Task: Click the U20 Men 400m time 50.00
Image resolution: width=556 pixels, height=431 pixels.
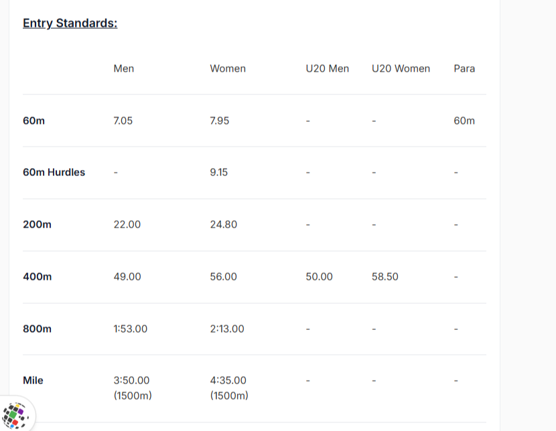Action: point(319,276)
